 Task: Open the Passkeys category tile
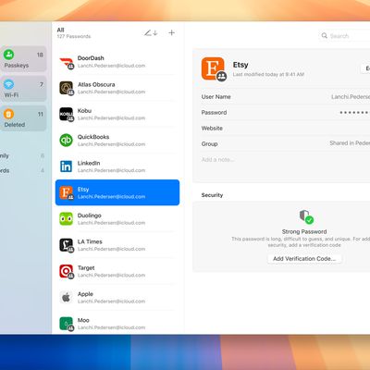tap(23, 59)
